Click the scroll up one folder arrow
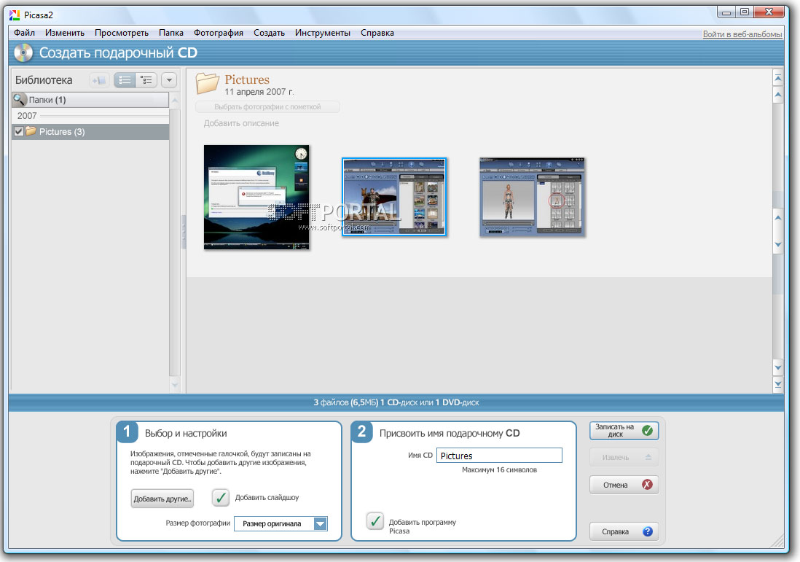Image resolution: width=800 pixels, height=562 pixels. (x=778, y=95)
